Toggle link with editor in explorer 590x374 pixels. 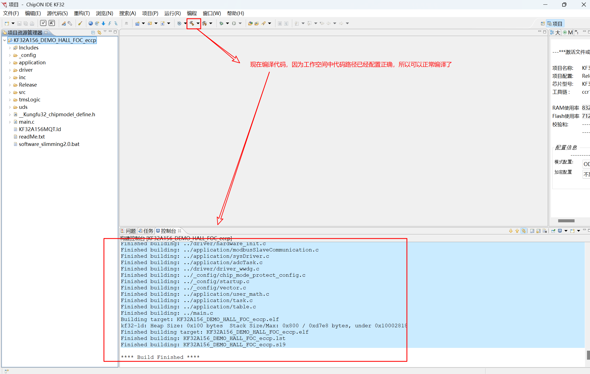click(x=99, y=32)
